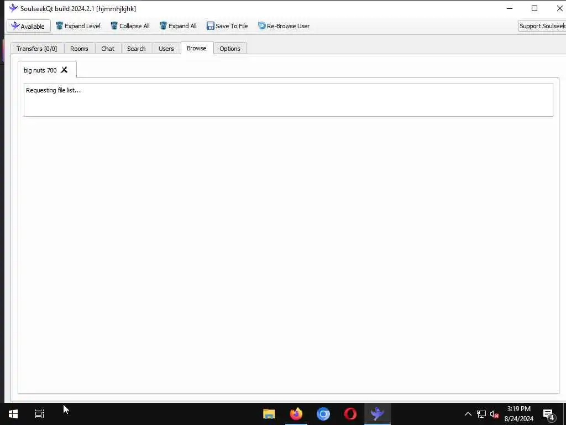Click the Soulseek taskbar icon

378,414
